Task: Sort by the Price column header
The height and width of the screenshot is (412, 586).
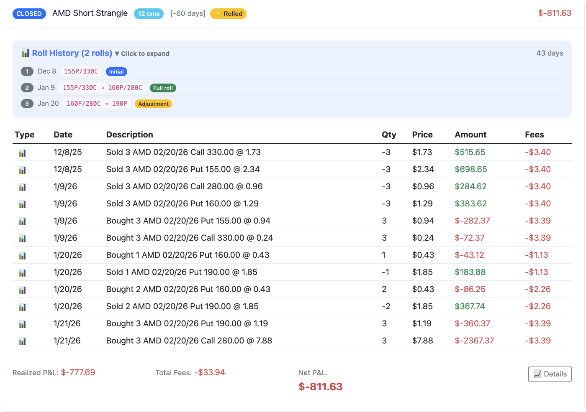Action: (x=422, y=135)
